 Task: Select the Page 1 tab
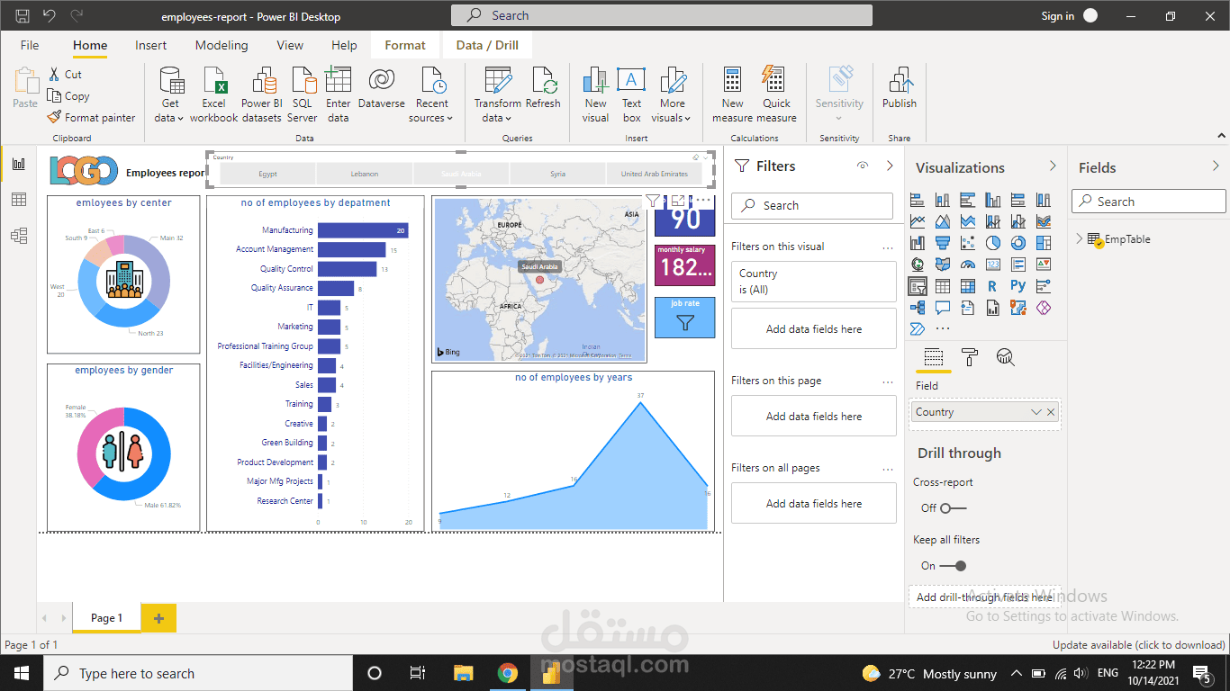(106, 618)
